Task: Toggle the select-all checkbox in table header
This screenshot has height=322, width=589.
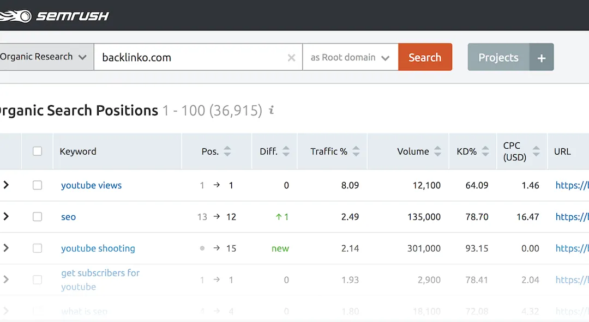Action: pos(37,151)
